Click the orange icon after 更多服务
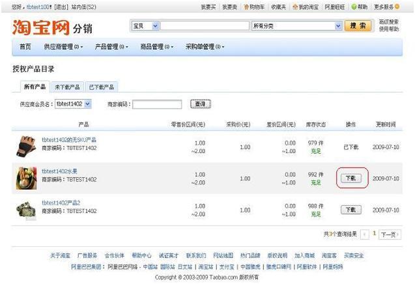The width and height of the screenshot is (415, 284). (x=397, y=7)
